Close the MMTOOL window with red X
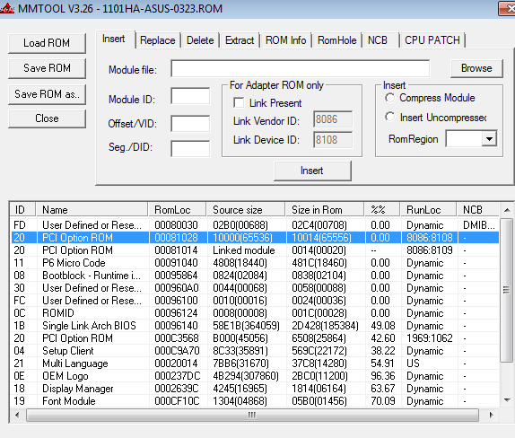 507,8
